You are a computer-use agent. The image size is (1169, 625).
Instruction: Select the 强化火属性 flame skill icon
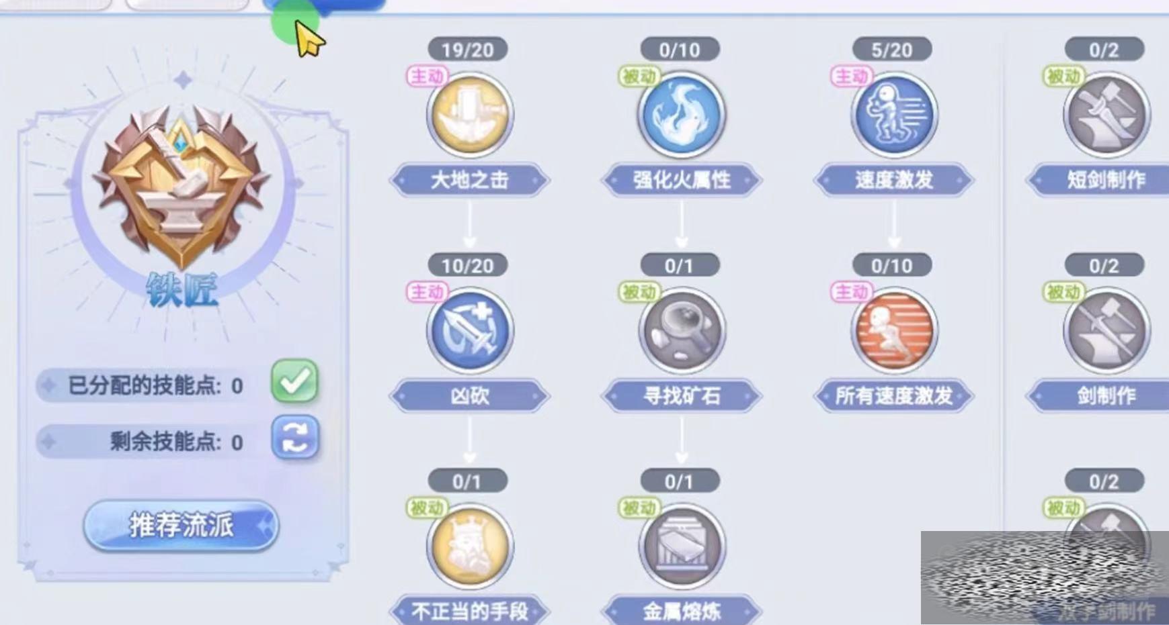tap(682, 115)
